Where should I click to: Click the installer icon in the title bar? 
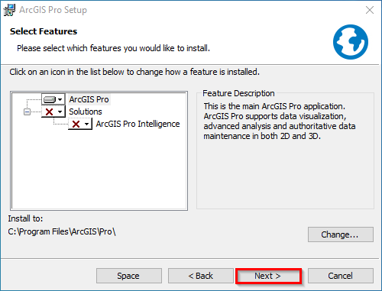tap(9, 10)
